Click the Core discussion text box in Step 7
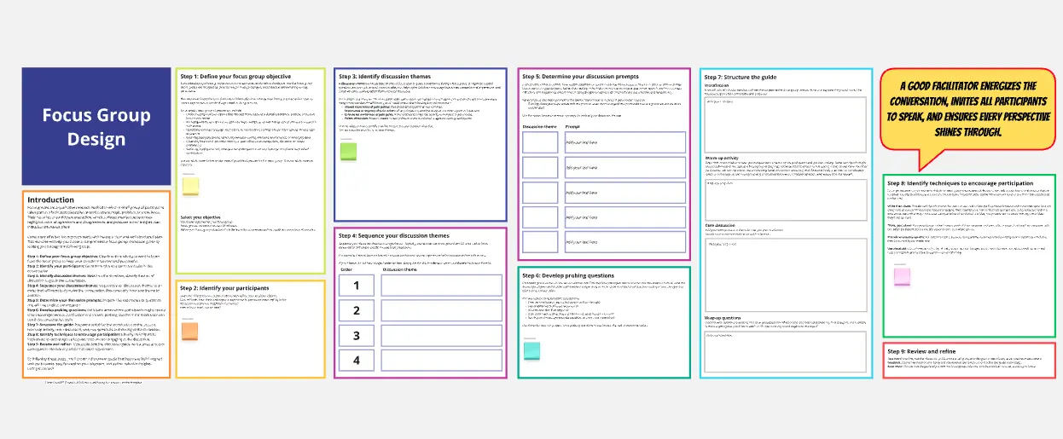Screen dimensions: 1063x439 pos(784,264)
